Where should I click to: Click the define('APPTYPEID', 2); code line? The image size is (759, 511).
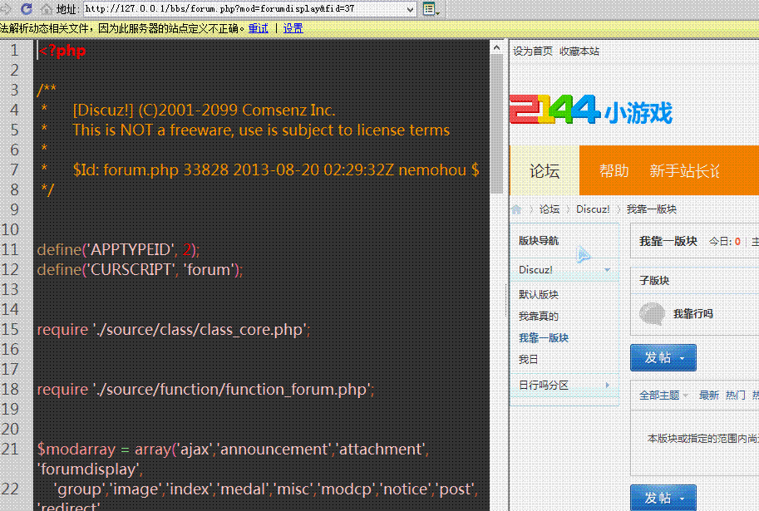(118, 250)
